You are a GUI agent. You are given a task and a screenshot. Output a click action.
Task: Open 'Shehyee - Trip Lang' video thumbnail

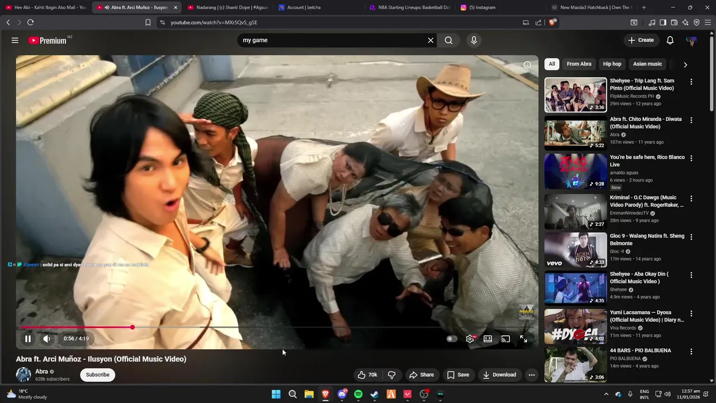pos(576,95)
